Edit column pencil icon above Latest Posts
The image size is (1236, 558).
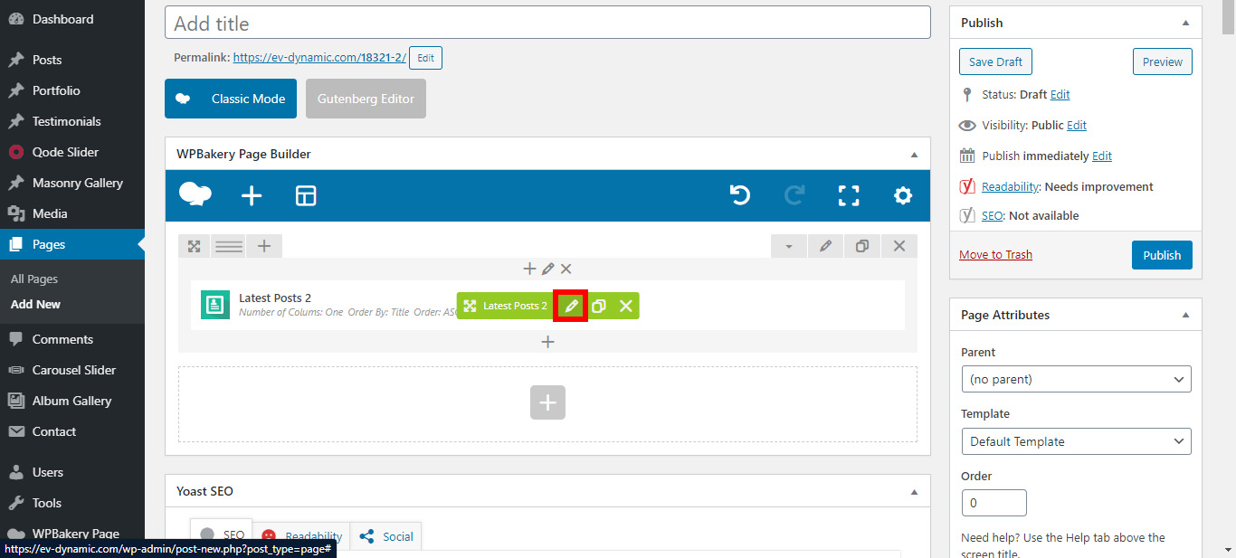pyautogui.click(x=547, y=269)
